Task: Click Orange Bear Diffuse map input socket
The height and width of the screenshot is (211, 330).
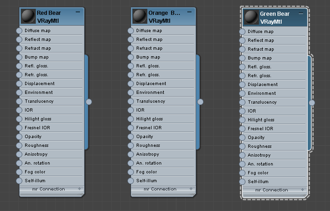Action: (131, 31)
